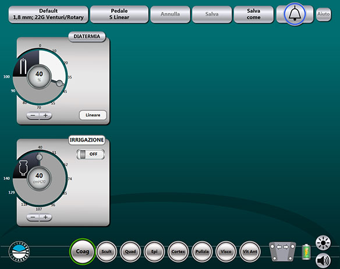
Task: Toggle the irrigation OFF switch
Action: (x=90, y=154)
